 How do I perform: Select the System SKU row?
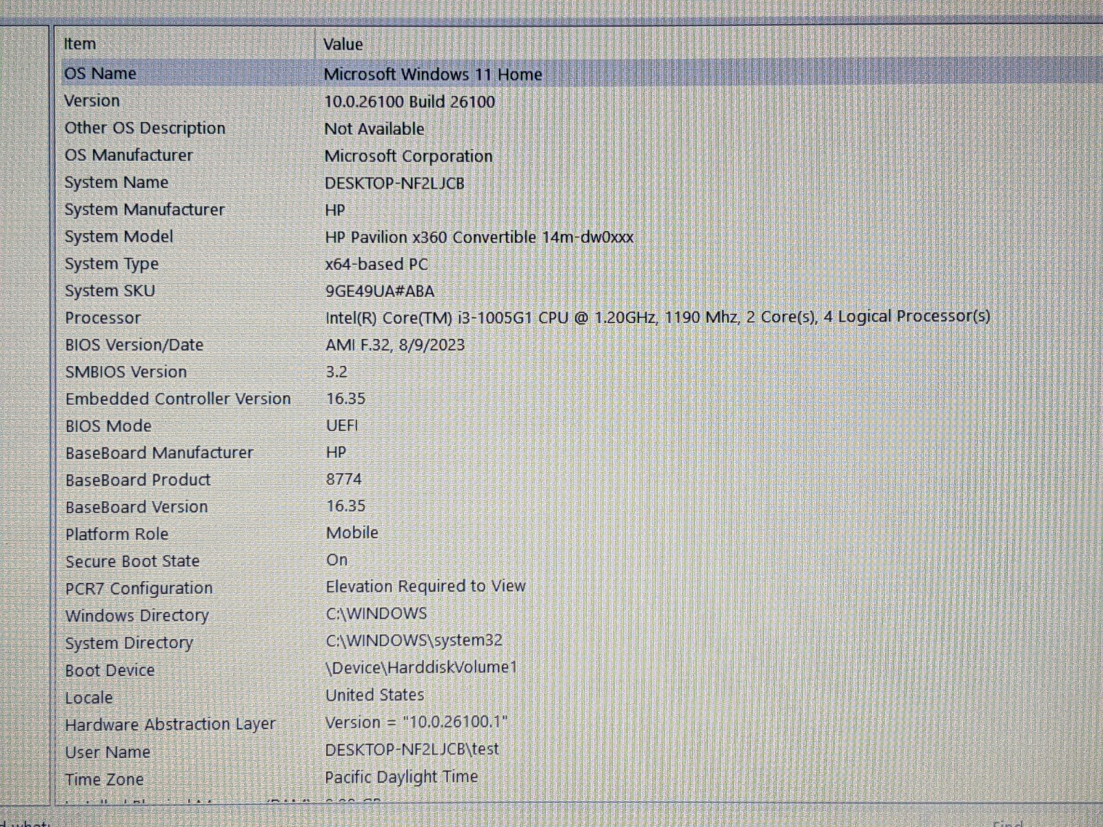point(110,291)
